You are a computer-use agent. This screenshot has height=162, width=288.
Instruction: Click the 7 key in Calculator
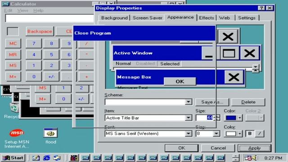(x=34, y=44)
